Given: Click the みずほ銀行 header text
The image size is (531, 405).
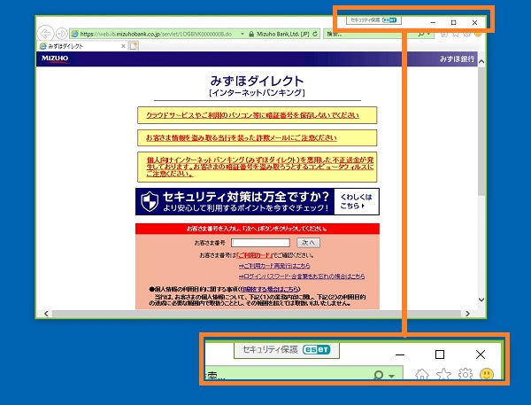Looking at the screenshot, I should pyautogui.click(x=457, y=59).
